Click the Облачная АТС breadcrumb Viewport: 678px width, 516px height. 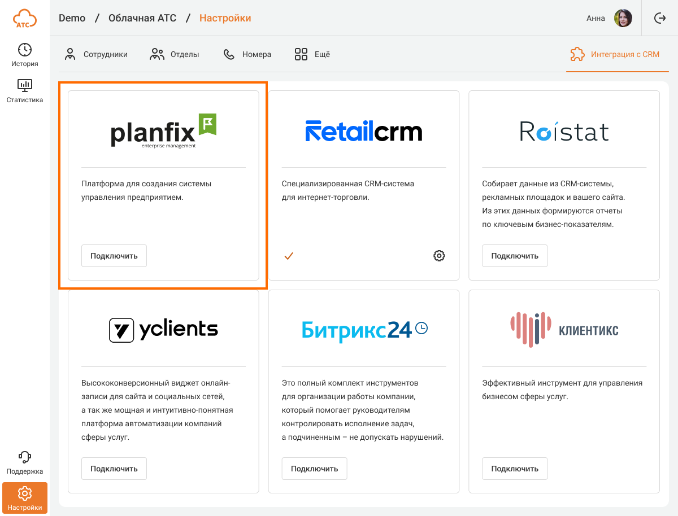(x=142, y=18)
